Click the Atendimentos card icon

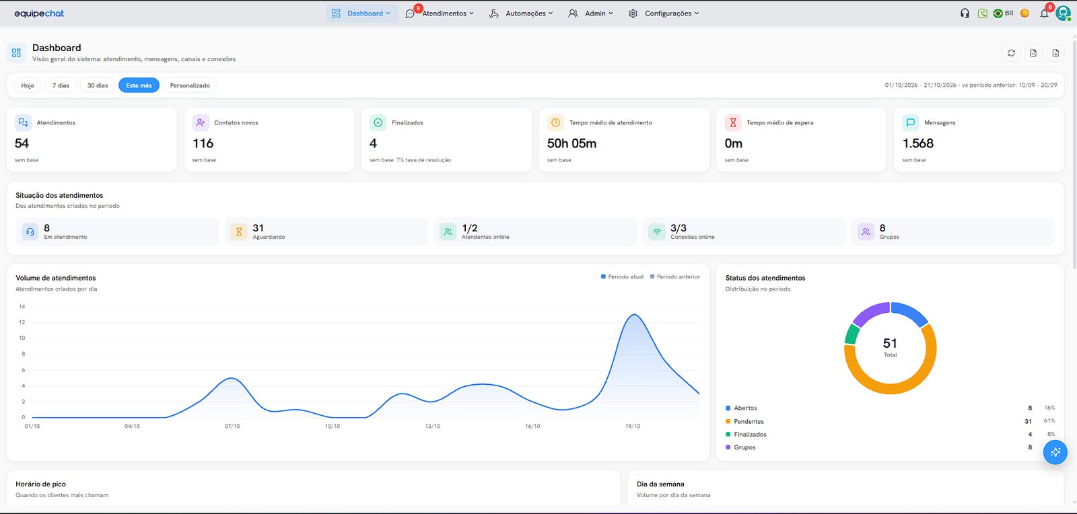[x=23, y=122]
